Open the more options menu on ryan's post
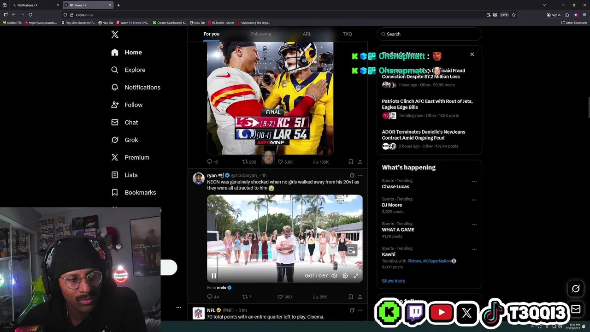This screenshot has height=332, width=590. click(360, 176)
